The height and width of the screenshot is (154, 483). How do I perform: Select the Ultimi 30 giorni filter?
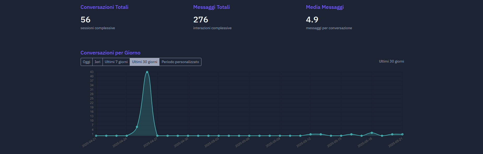pos(145,62)
